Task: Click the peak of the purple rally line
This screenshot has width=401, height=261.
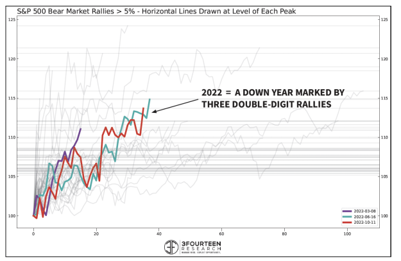Action: (x=80, y=129)
